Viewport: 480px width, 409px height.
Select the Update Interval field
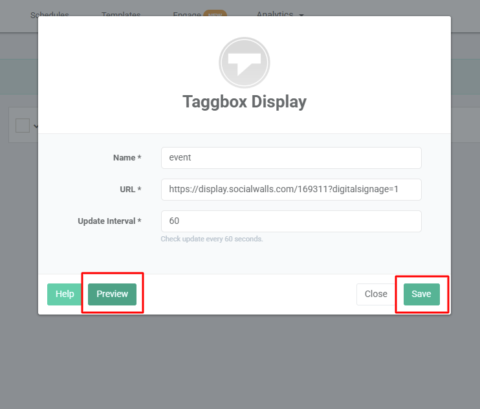[291, 221]
